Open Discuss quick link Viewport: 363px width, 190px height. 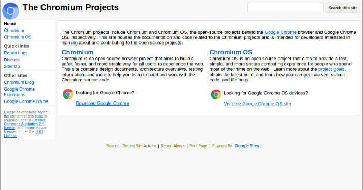[x=11, y=60]
